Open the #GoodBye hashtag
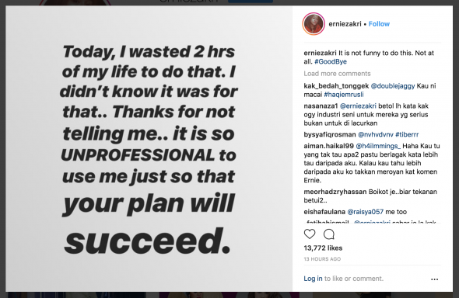Screen dimensions: 459x298 coord(331,61)
